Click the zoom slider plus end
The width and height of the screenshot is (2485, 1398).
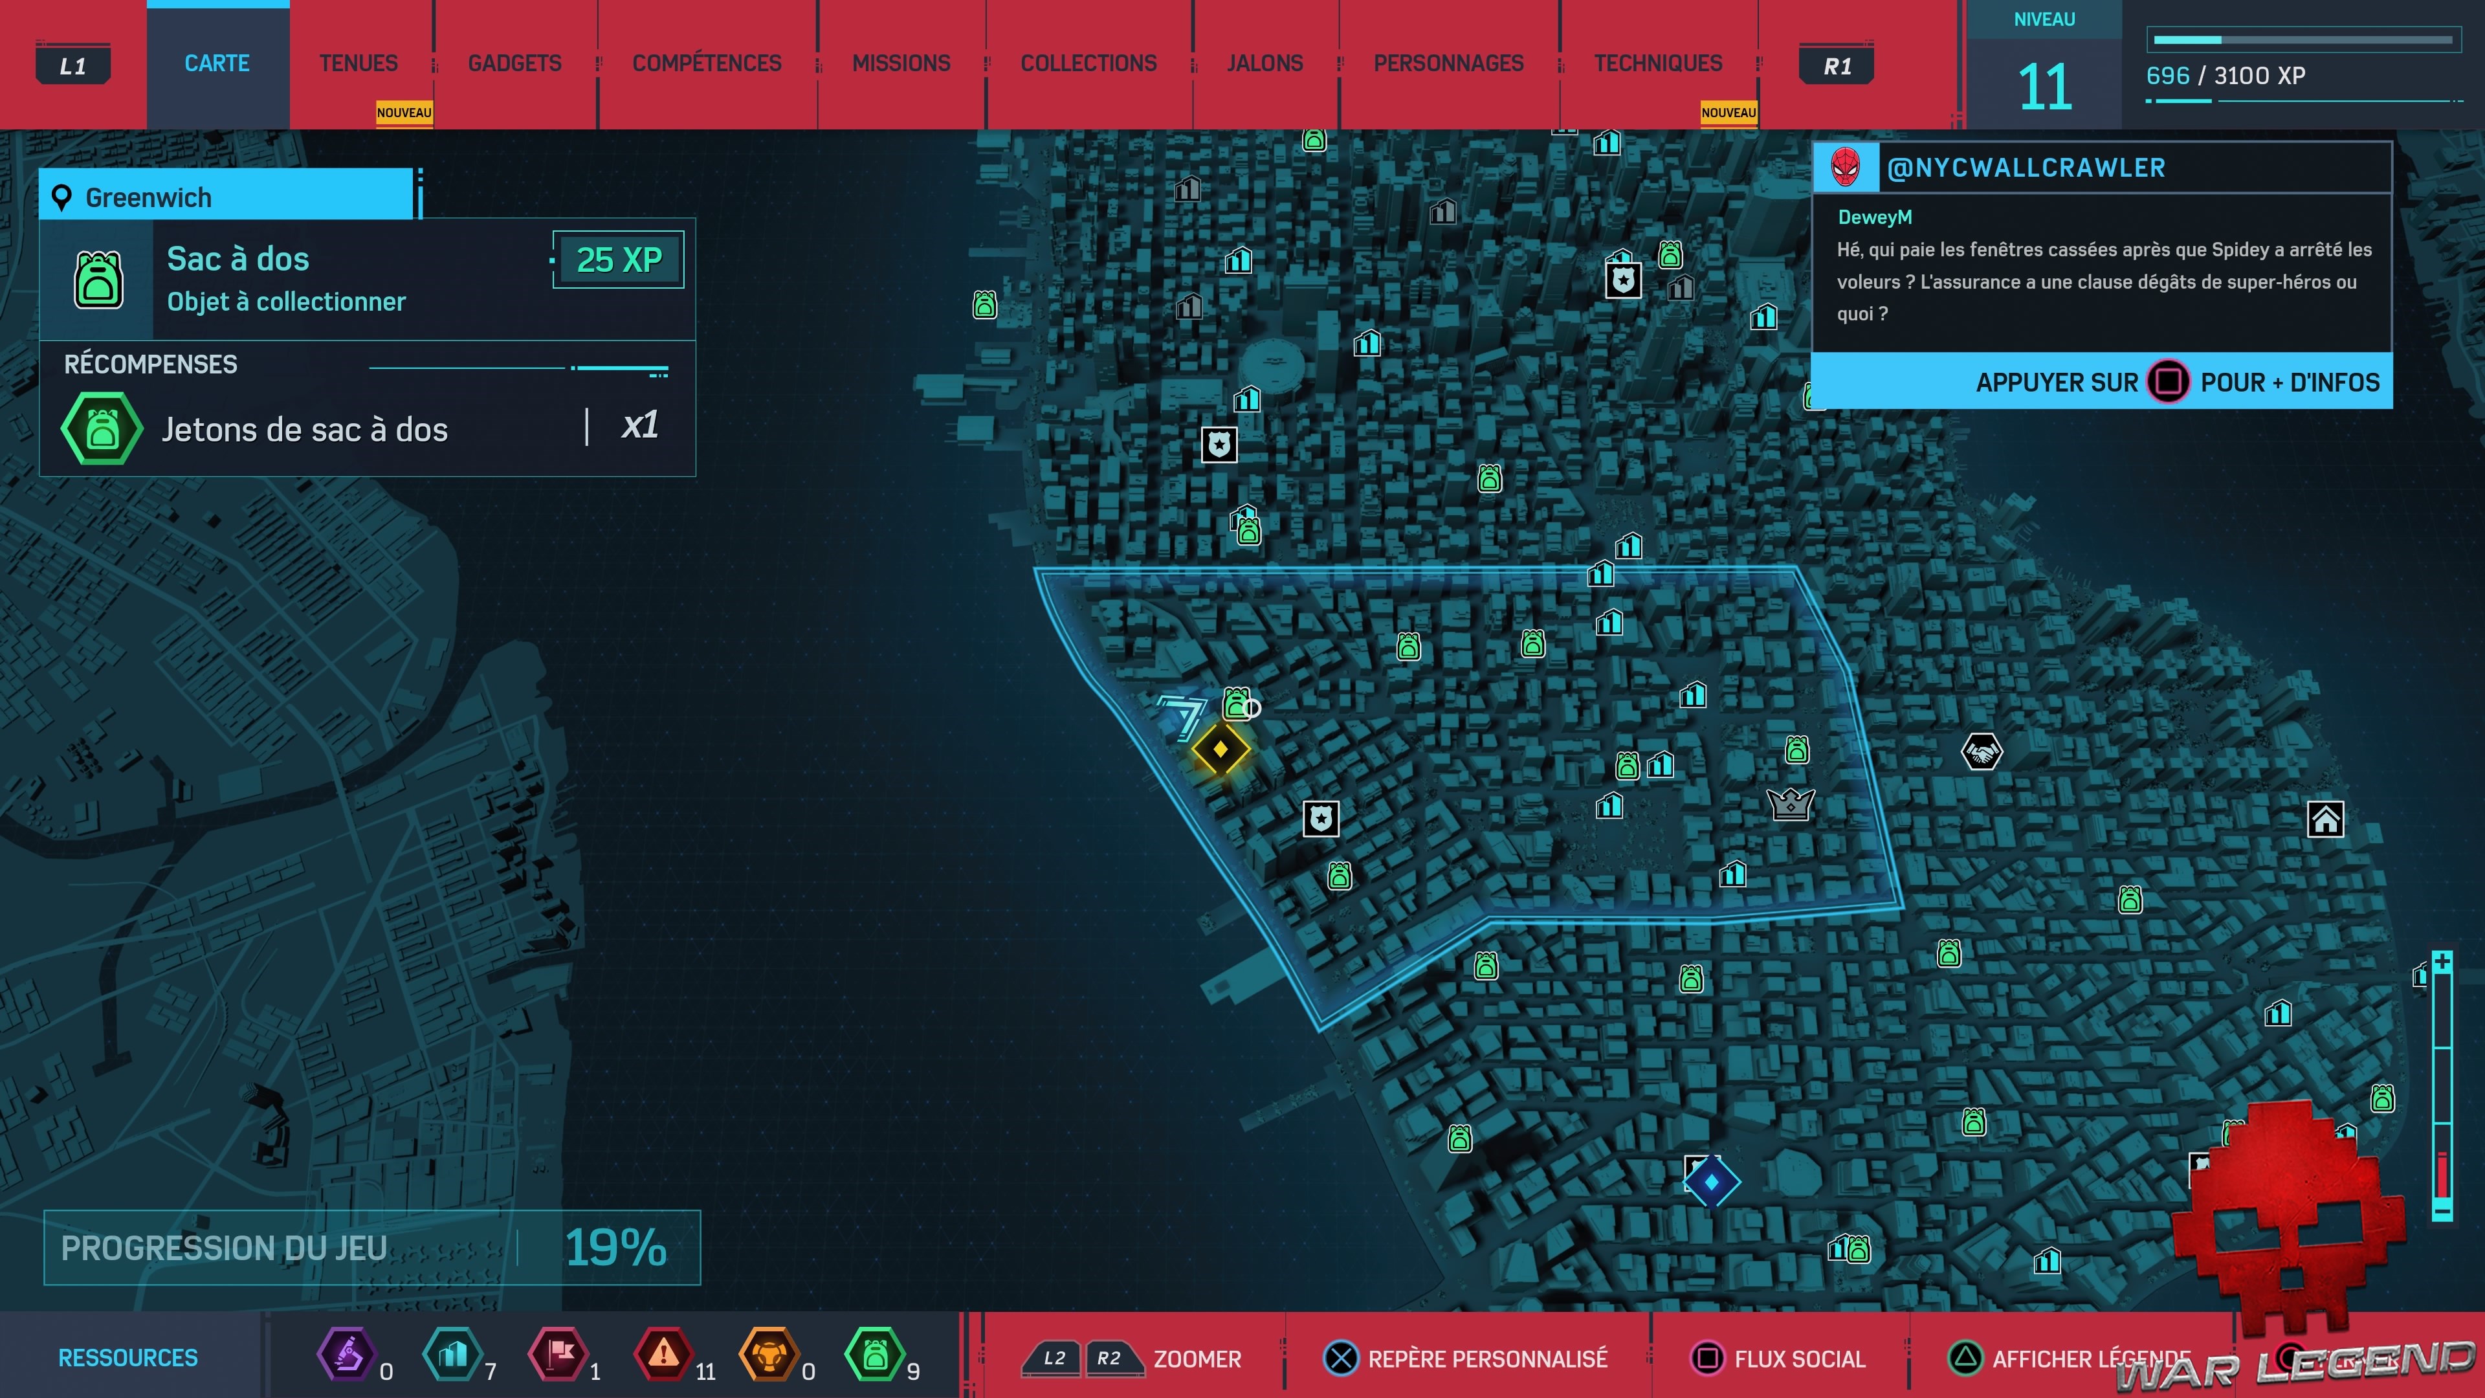tap(2442, 962)
